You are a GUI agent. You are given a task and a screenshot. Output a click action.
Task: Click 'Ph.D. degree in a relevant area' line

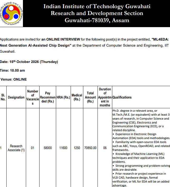pyautogui.click(x=135, y=111)
